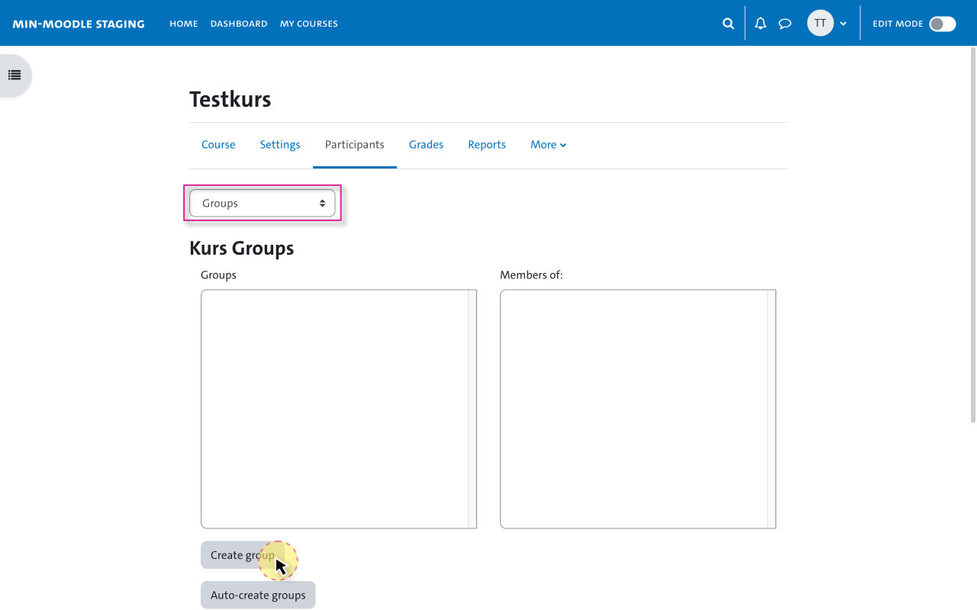
Task: Open the notifications bell
Action: coord(760,24)
